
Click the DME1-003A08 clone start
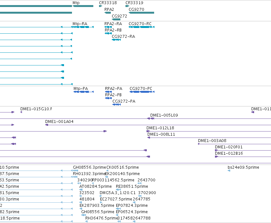[199, 144]
